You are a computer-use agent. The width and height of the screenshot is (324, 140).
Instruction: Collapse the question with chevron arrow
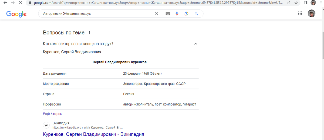coord(196,44)
